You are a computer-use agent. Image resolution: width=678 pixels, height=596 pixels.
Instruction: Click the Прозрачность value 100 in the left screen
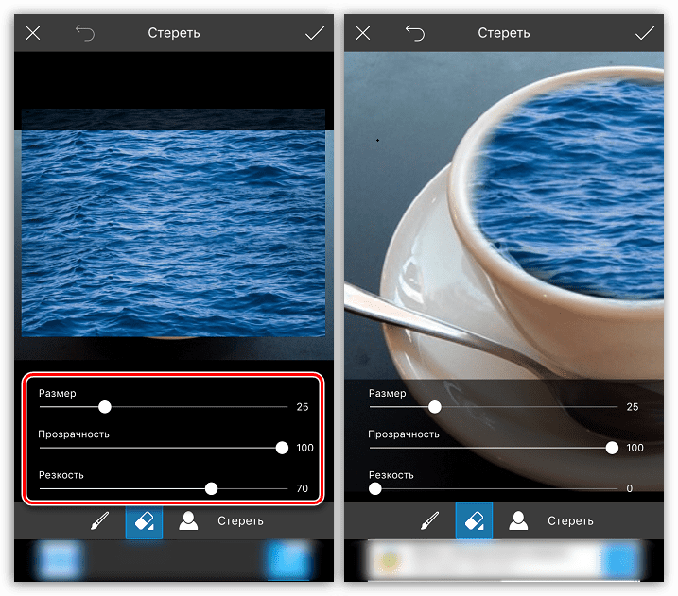tap(304, 448)
